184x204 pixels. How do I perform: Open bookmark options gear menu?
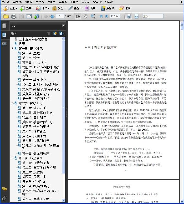coord(13,33)
